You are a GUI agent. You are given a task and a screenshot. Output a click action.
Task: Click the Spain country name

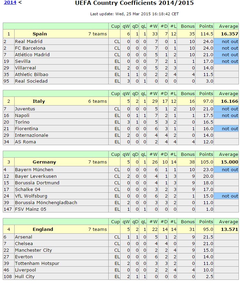point(40,34)
